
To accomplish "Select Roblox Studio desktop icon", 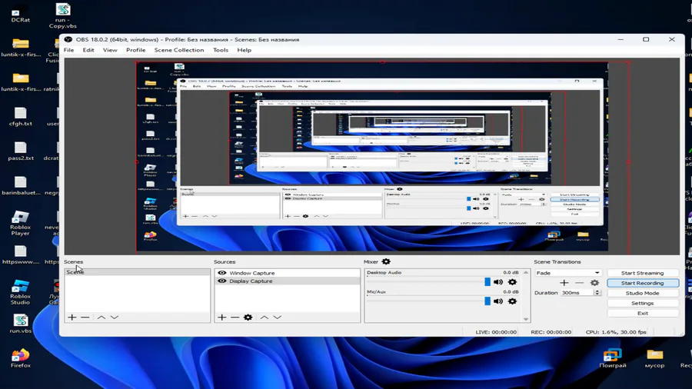I will (x=20, y=292).
